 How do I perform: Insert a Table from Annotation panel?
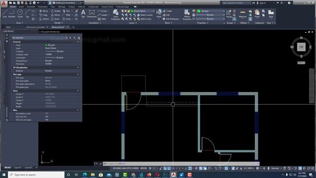(102, 19)
